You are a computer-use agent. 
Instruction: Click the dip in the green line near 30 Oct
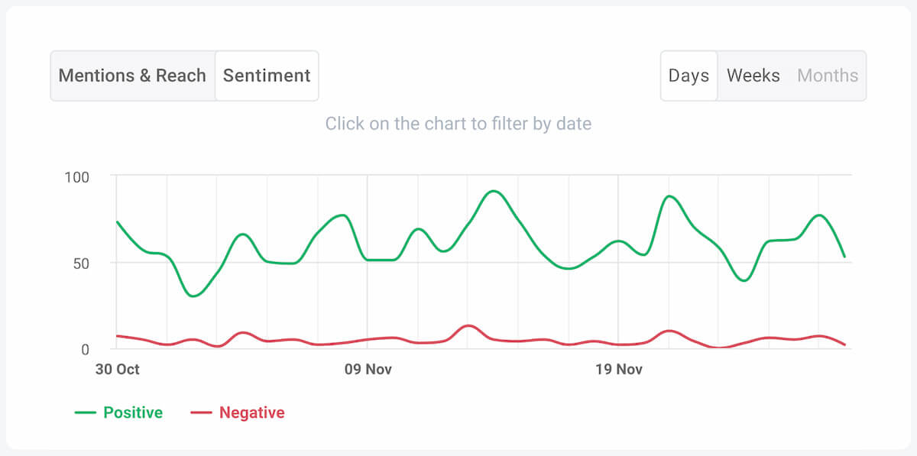pos(194,296)
